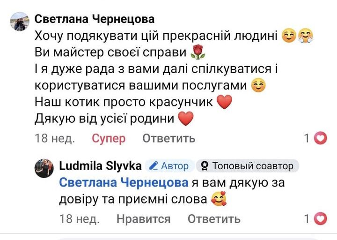
Task: Click the Ludmila Slyvka author name
Action: point(100,166)
